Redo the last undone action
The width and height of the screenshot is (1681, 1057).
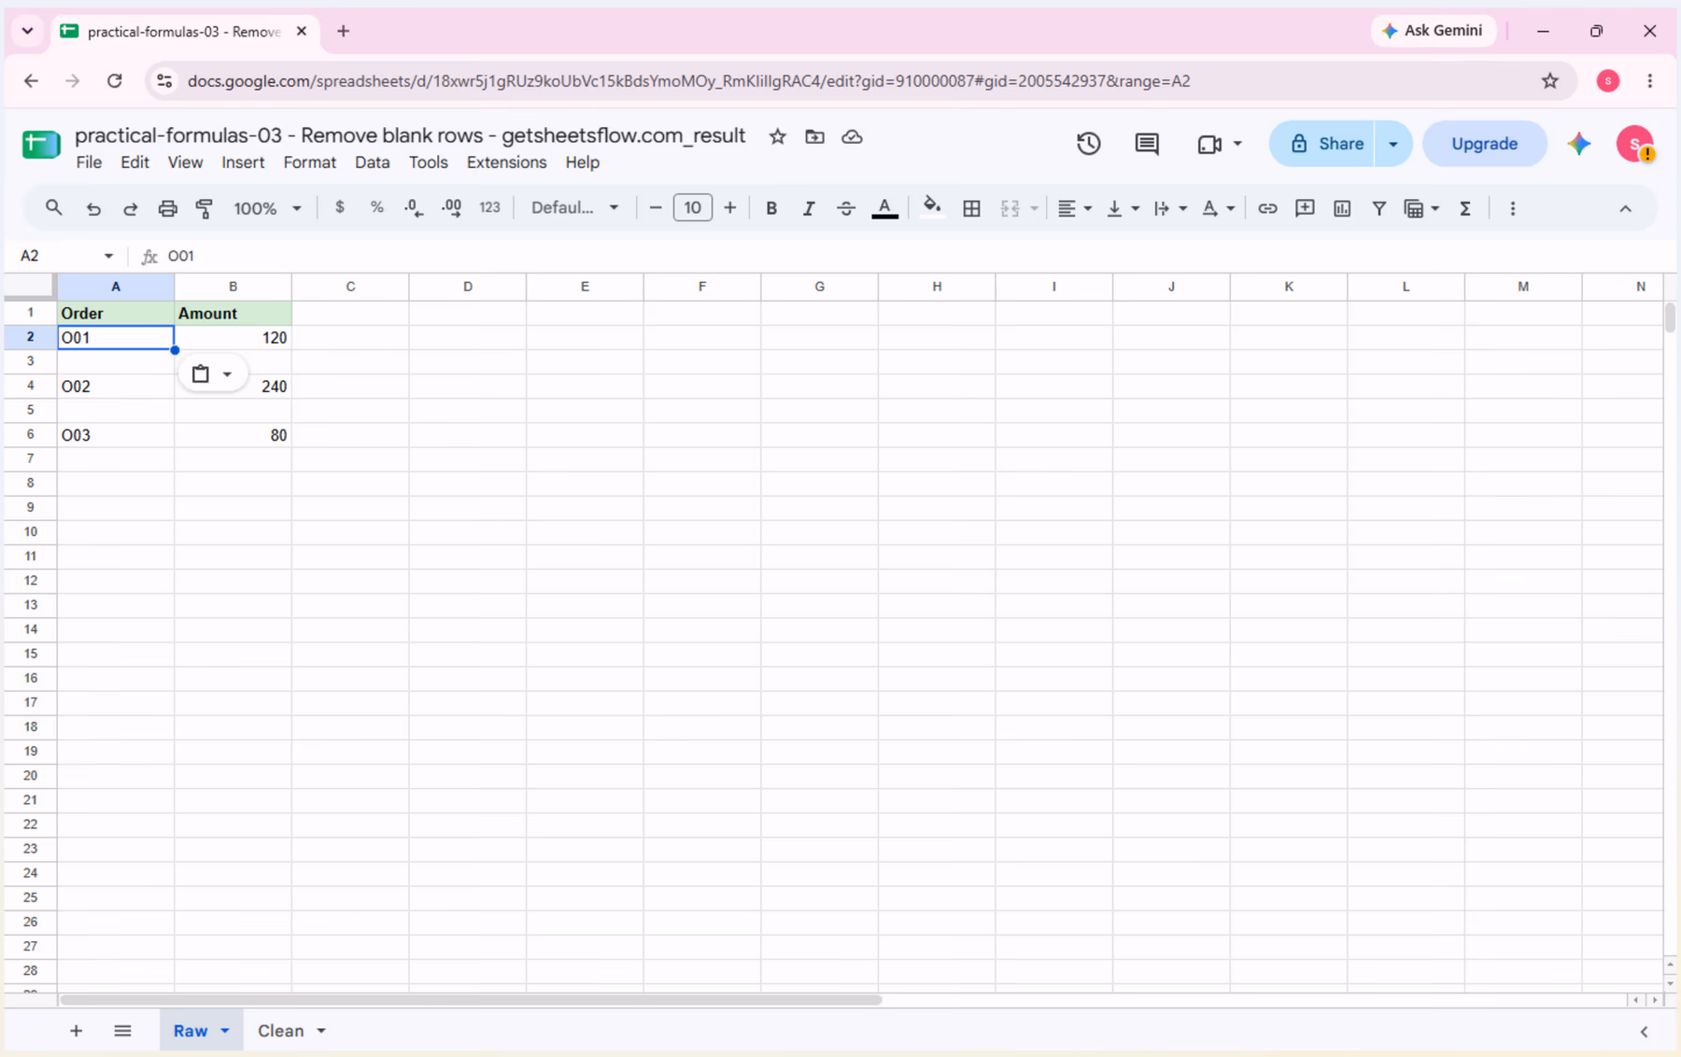click(x=130, y=208)
